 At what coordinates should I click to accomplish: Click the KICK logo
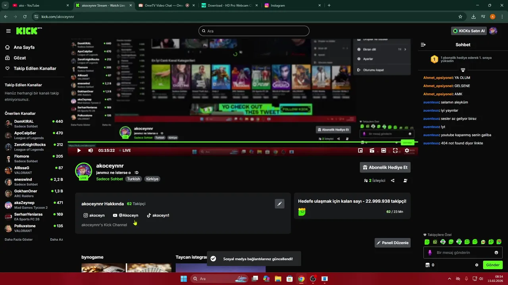click(x=29, y=31)
